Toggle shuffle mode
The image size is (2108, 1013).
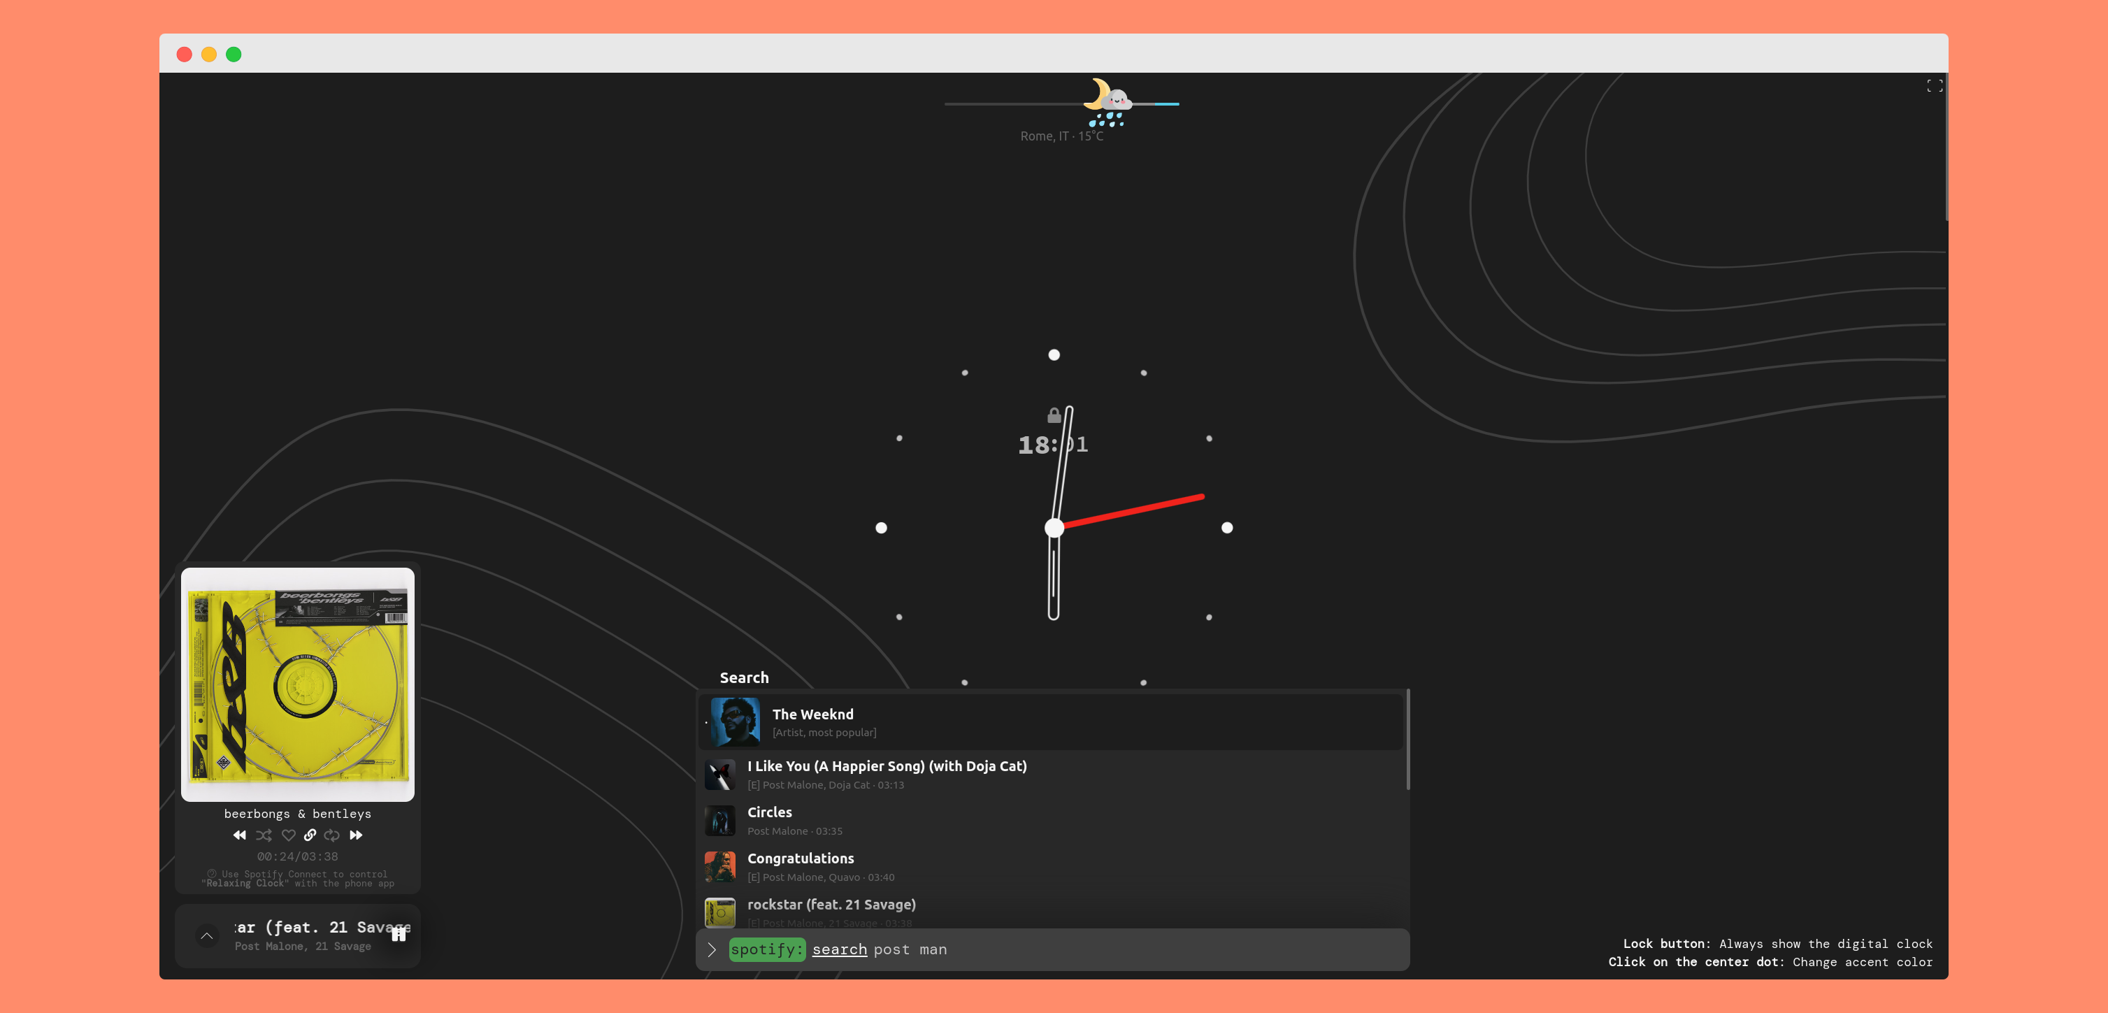(x=264, y=835)
